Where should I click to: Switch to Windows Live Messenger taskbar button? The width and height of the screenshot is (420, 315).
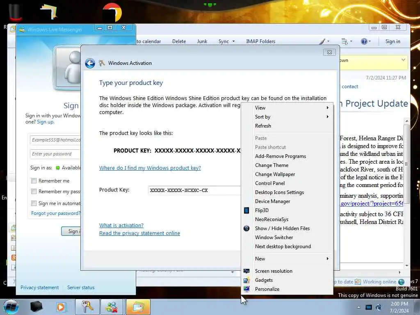(x=112, y=307)
